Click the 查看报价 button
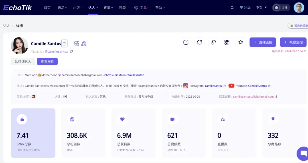Screen dimensions: 308x163 click(47, 61)
